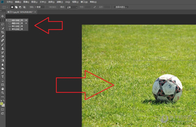Open the 编辑 (Edit) menu

(x=18, y=2)
